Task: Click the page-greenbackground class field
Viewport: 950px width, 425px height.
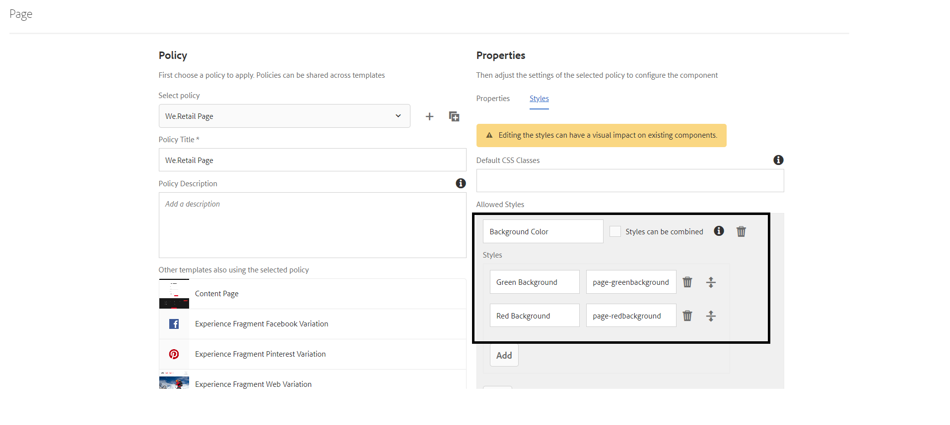Action: (x=631, y=282)
